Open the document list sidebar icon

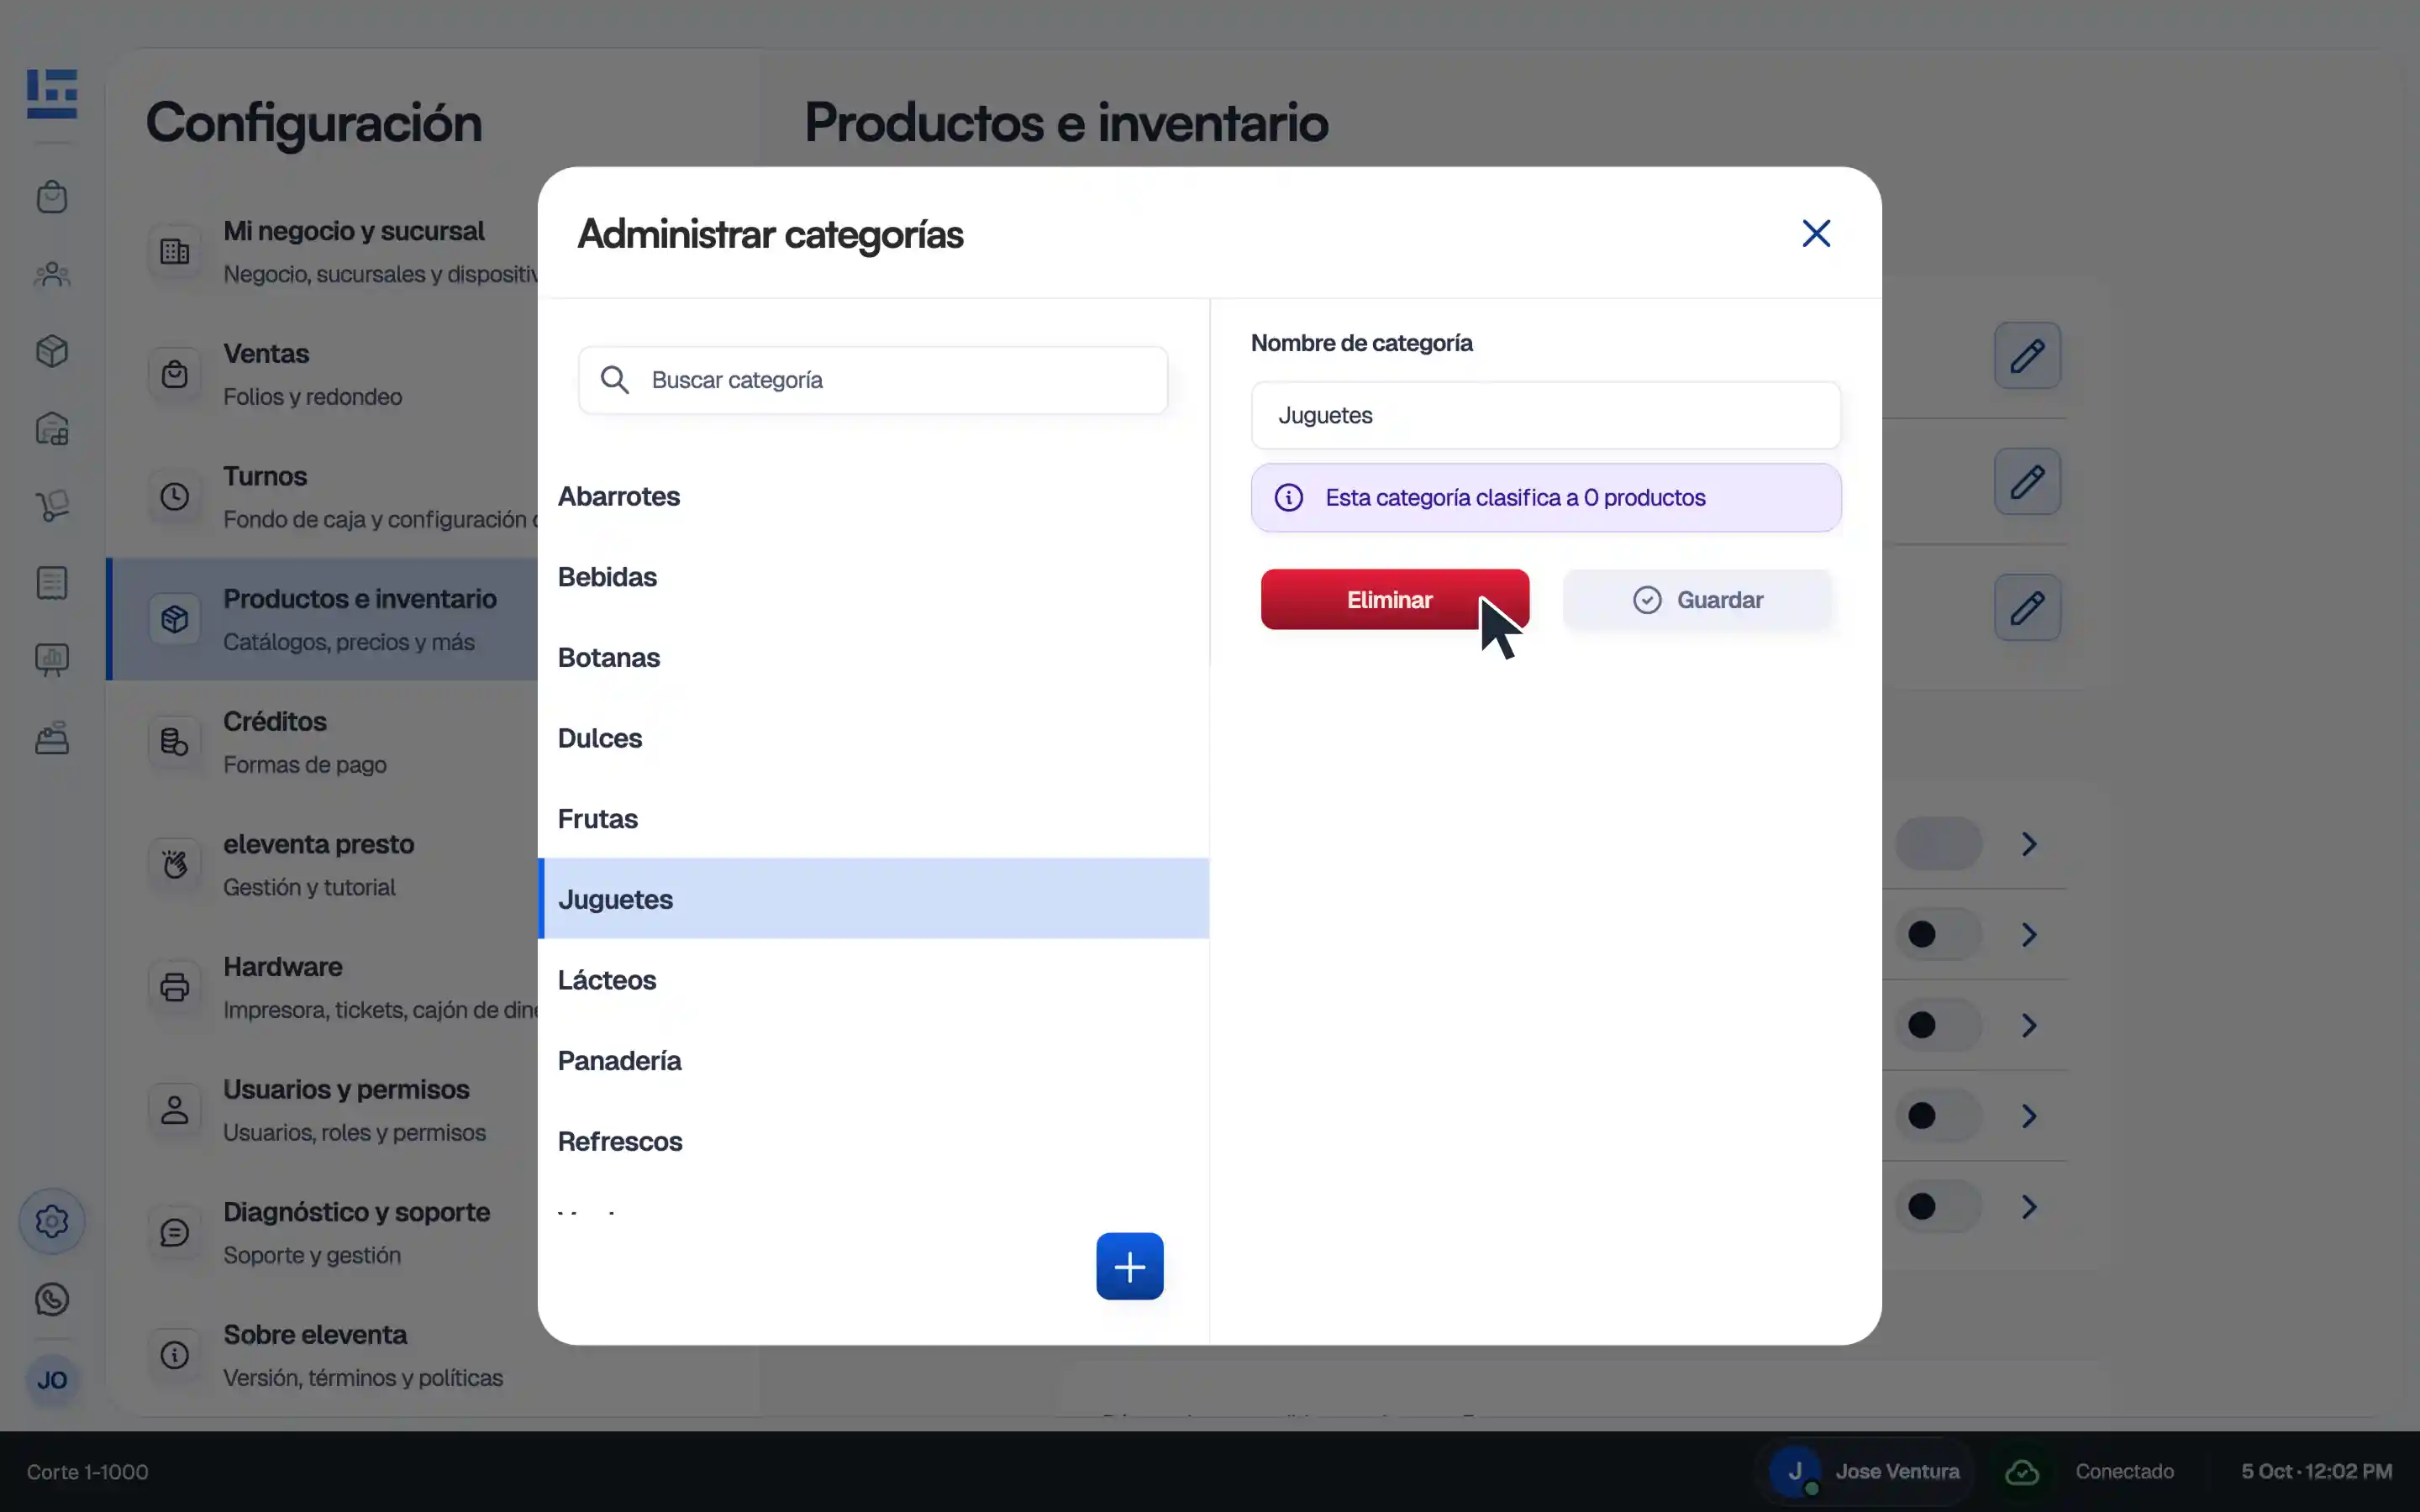click(x=52, y=583)
